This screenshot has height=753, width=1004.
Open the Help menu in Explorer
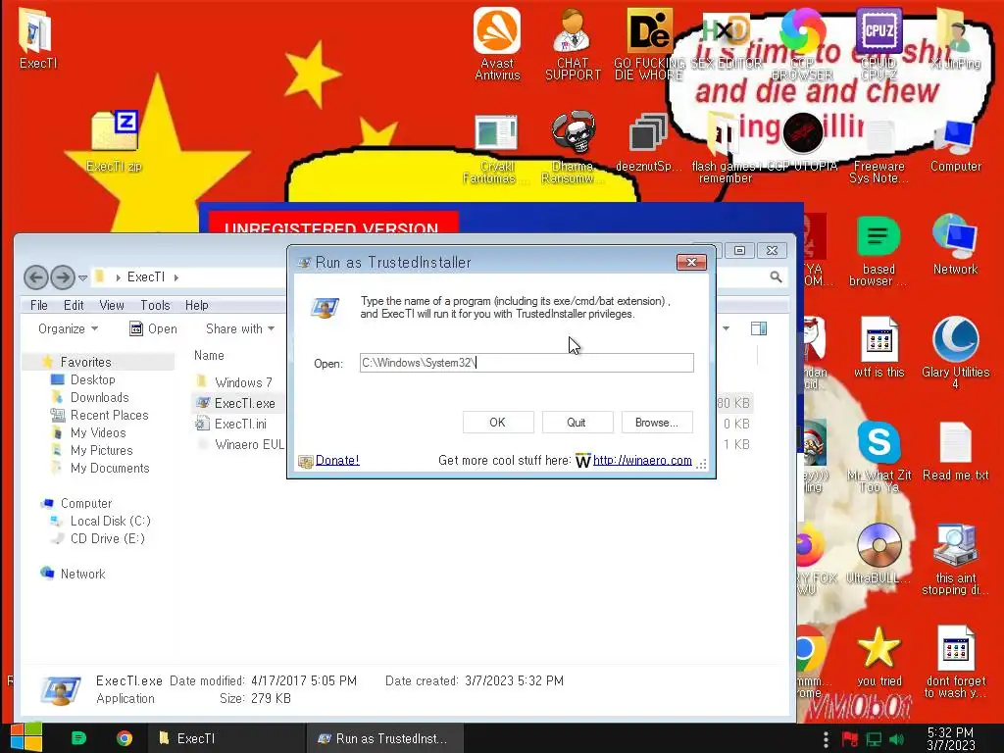[196, 306]
